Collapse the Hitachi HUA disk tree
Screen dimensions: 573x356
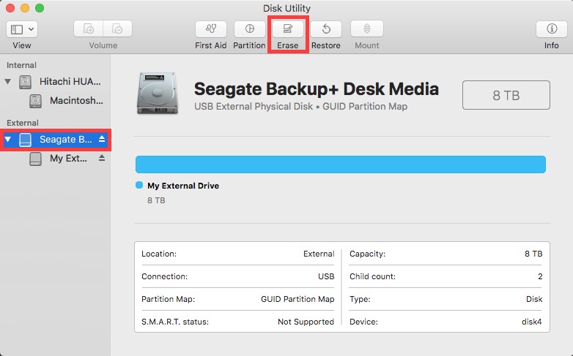tap(7, 81)
